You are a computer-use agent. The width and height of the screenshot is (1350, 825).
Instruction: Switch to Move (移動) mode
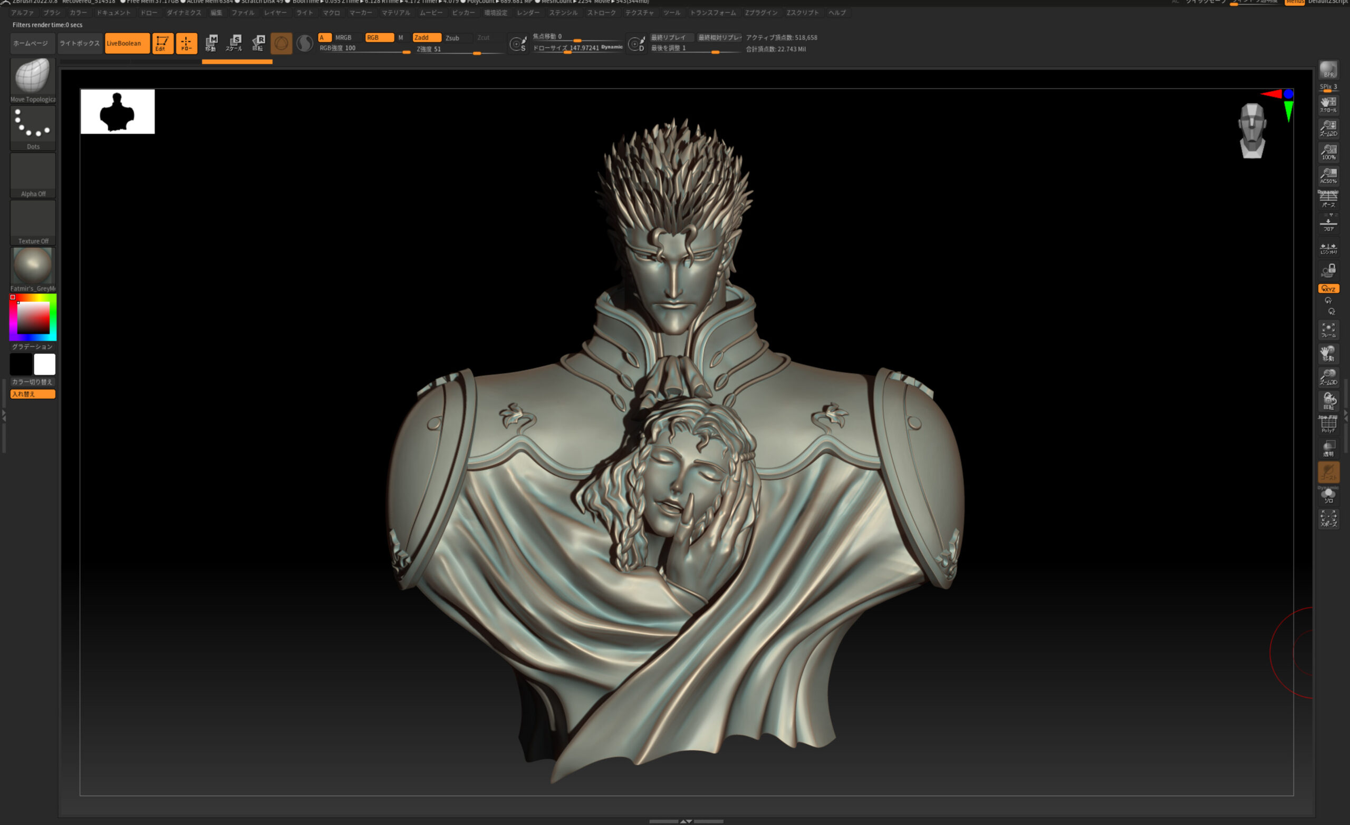(211, 43)
